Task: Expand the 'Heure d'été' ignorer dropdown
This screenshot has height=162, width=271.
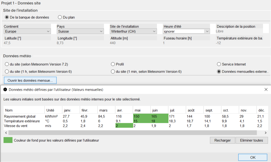Action: (x=186, y=31)
